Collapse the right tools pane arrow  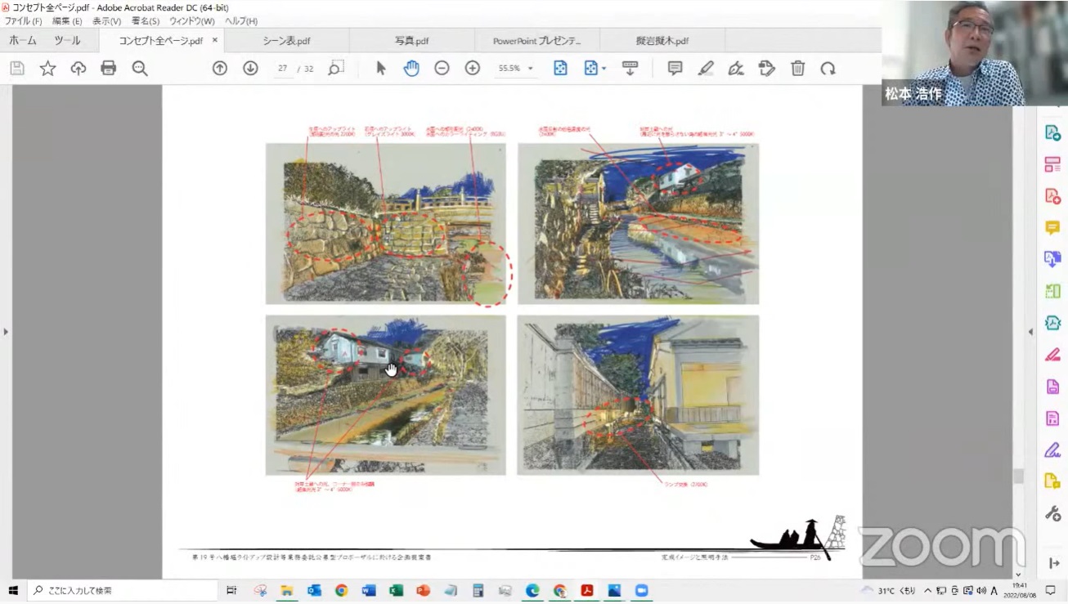[x=1030, y=332]
